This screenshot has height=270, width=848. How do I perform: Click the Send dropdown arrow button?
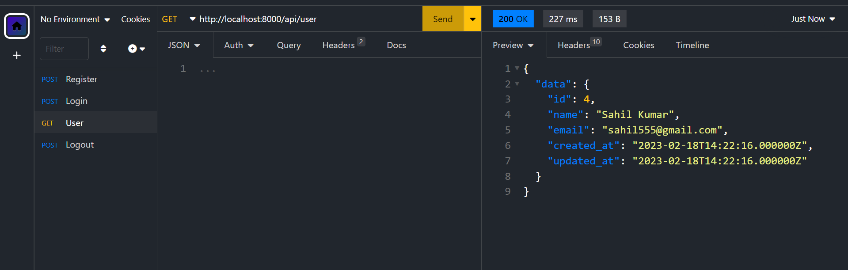pyautogui.click(x=472, y=19)
